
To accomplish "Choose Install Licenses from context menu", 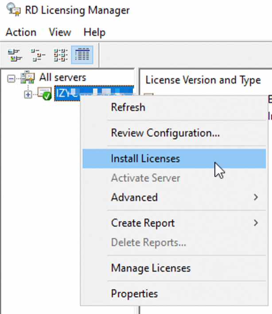I will pos(145,158).
